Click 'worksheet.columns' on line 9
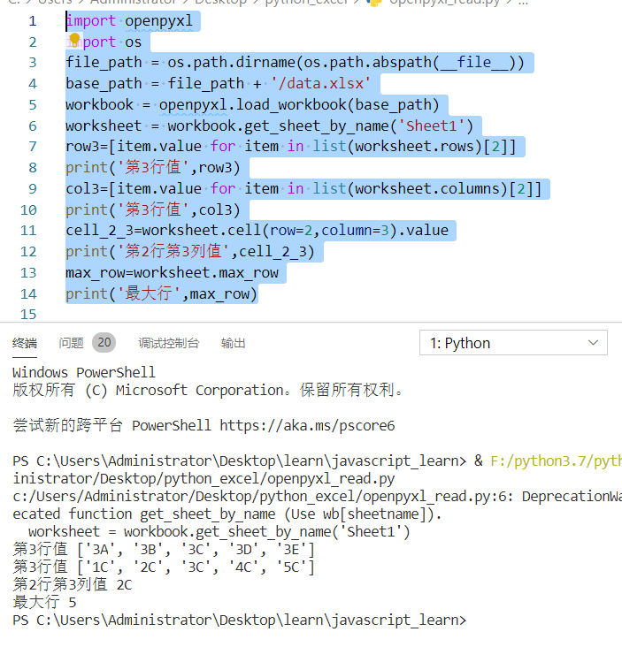622x647 pixels. [x=427, y=189]
